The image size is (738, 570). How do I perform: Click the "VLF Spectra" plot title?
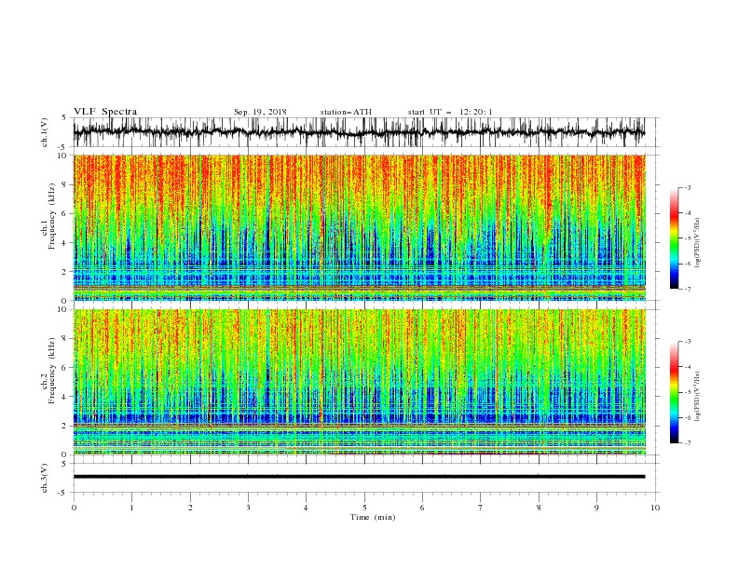pos(105,112)
